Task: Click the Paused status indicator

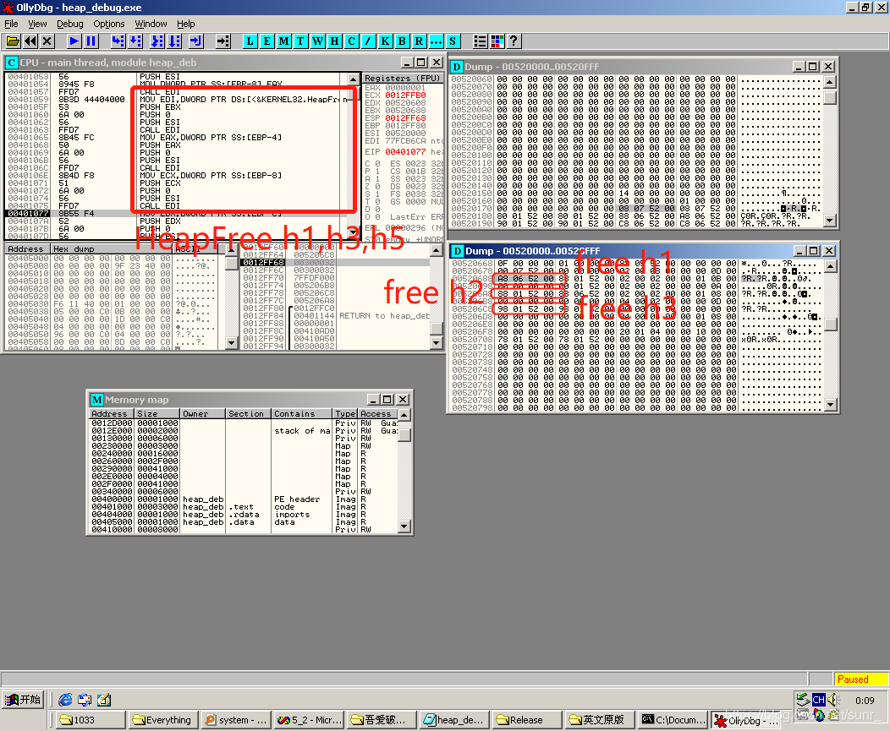Action: click(x=860, y=679)
